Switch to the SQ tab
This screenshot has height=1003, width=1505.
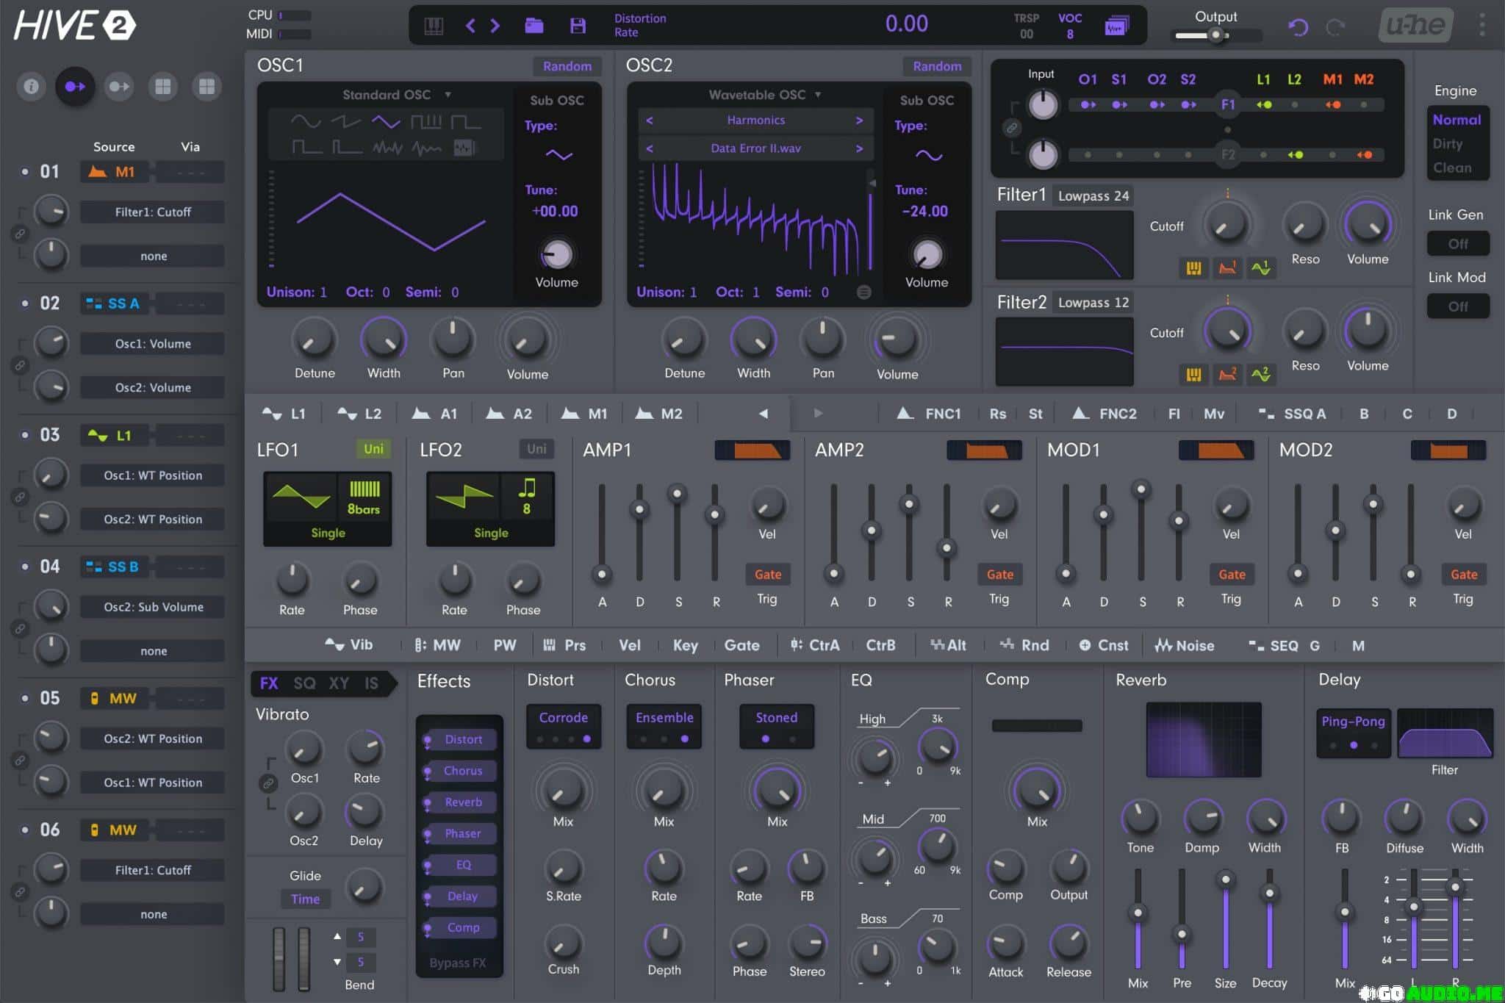(x=304, y=683)
